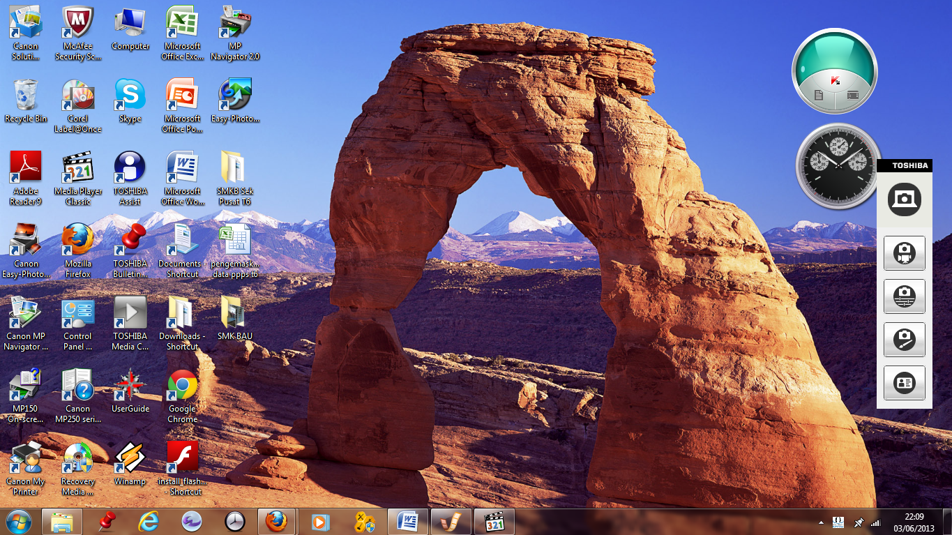Click TOSHIBA webcam ID card button
This screenshot has height=535, width=952.
[905, 383]
